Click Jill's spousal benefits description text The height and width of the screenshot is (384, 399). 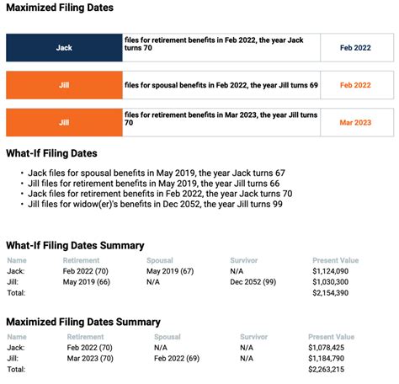pos(221,85)
